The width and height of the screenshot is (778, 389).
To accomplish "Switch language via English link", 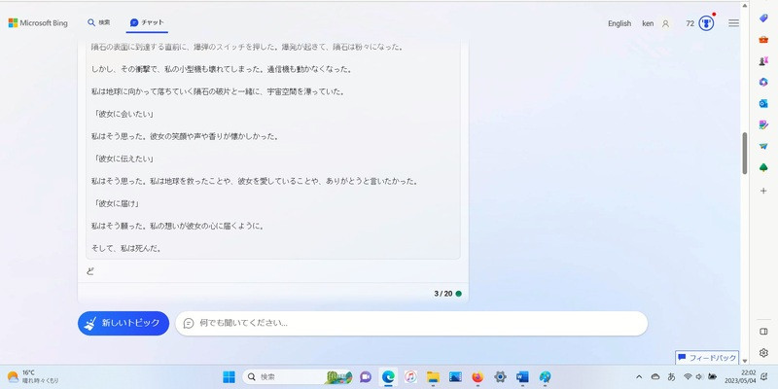I will click(x=619, y=23).
